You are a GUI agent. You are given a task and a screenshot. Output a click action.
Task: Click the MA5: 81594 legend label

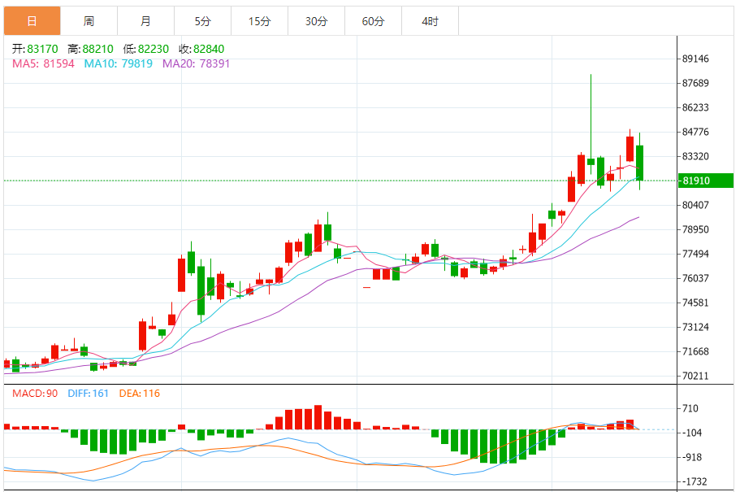click(43, 63)
